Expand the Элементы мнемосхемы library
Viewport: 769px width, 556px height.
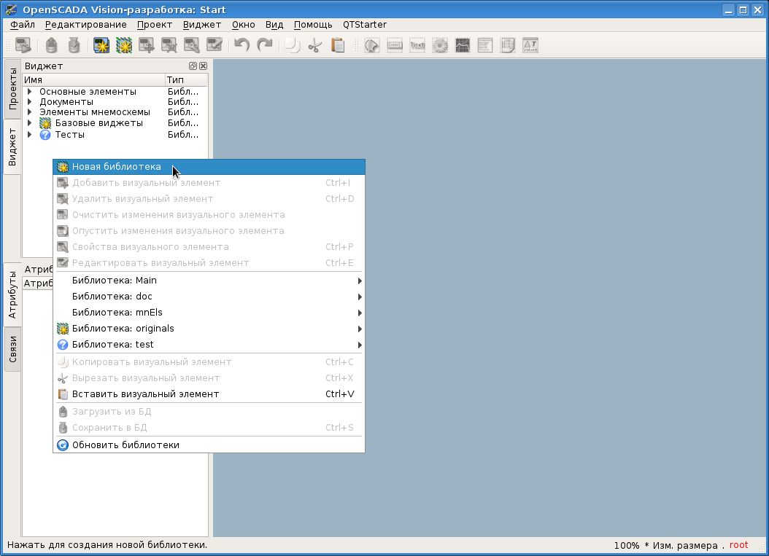[29, 112]
